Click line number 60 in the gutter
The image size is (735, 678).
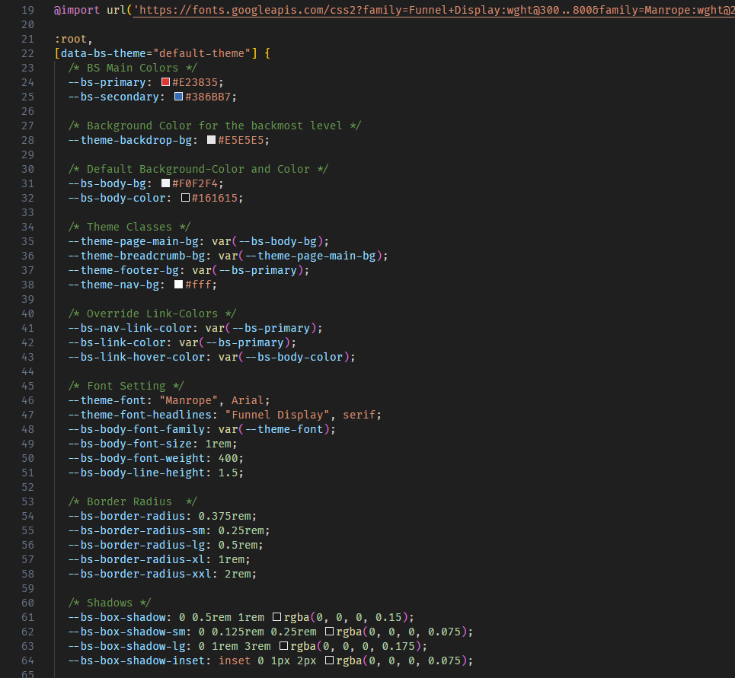[x=27, y=603]
